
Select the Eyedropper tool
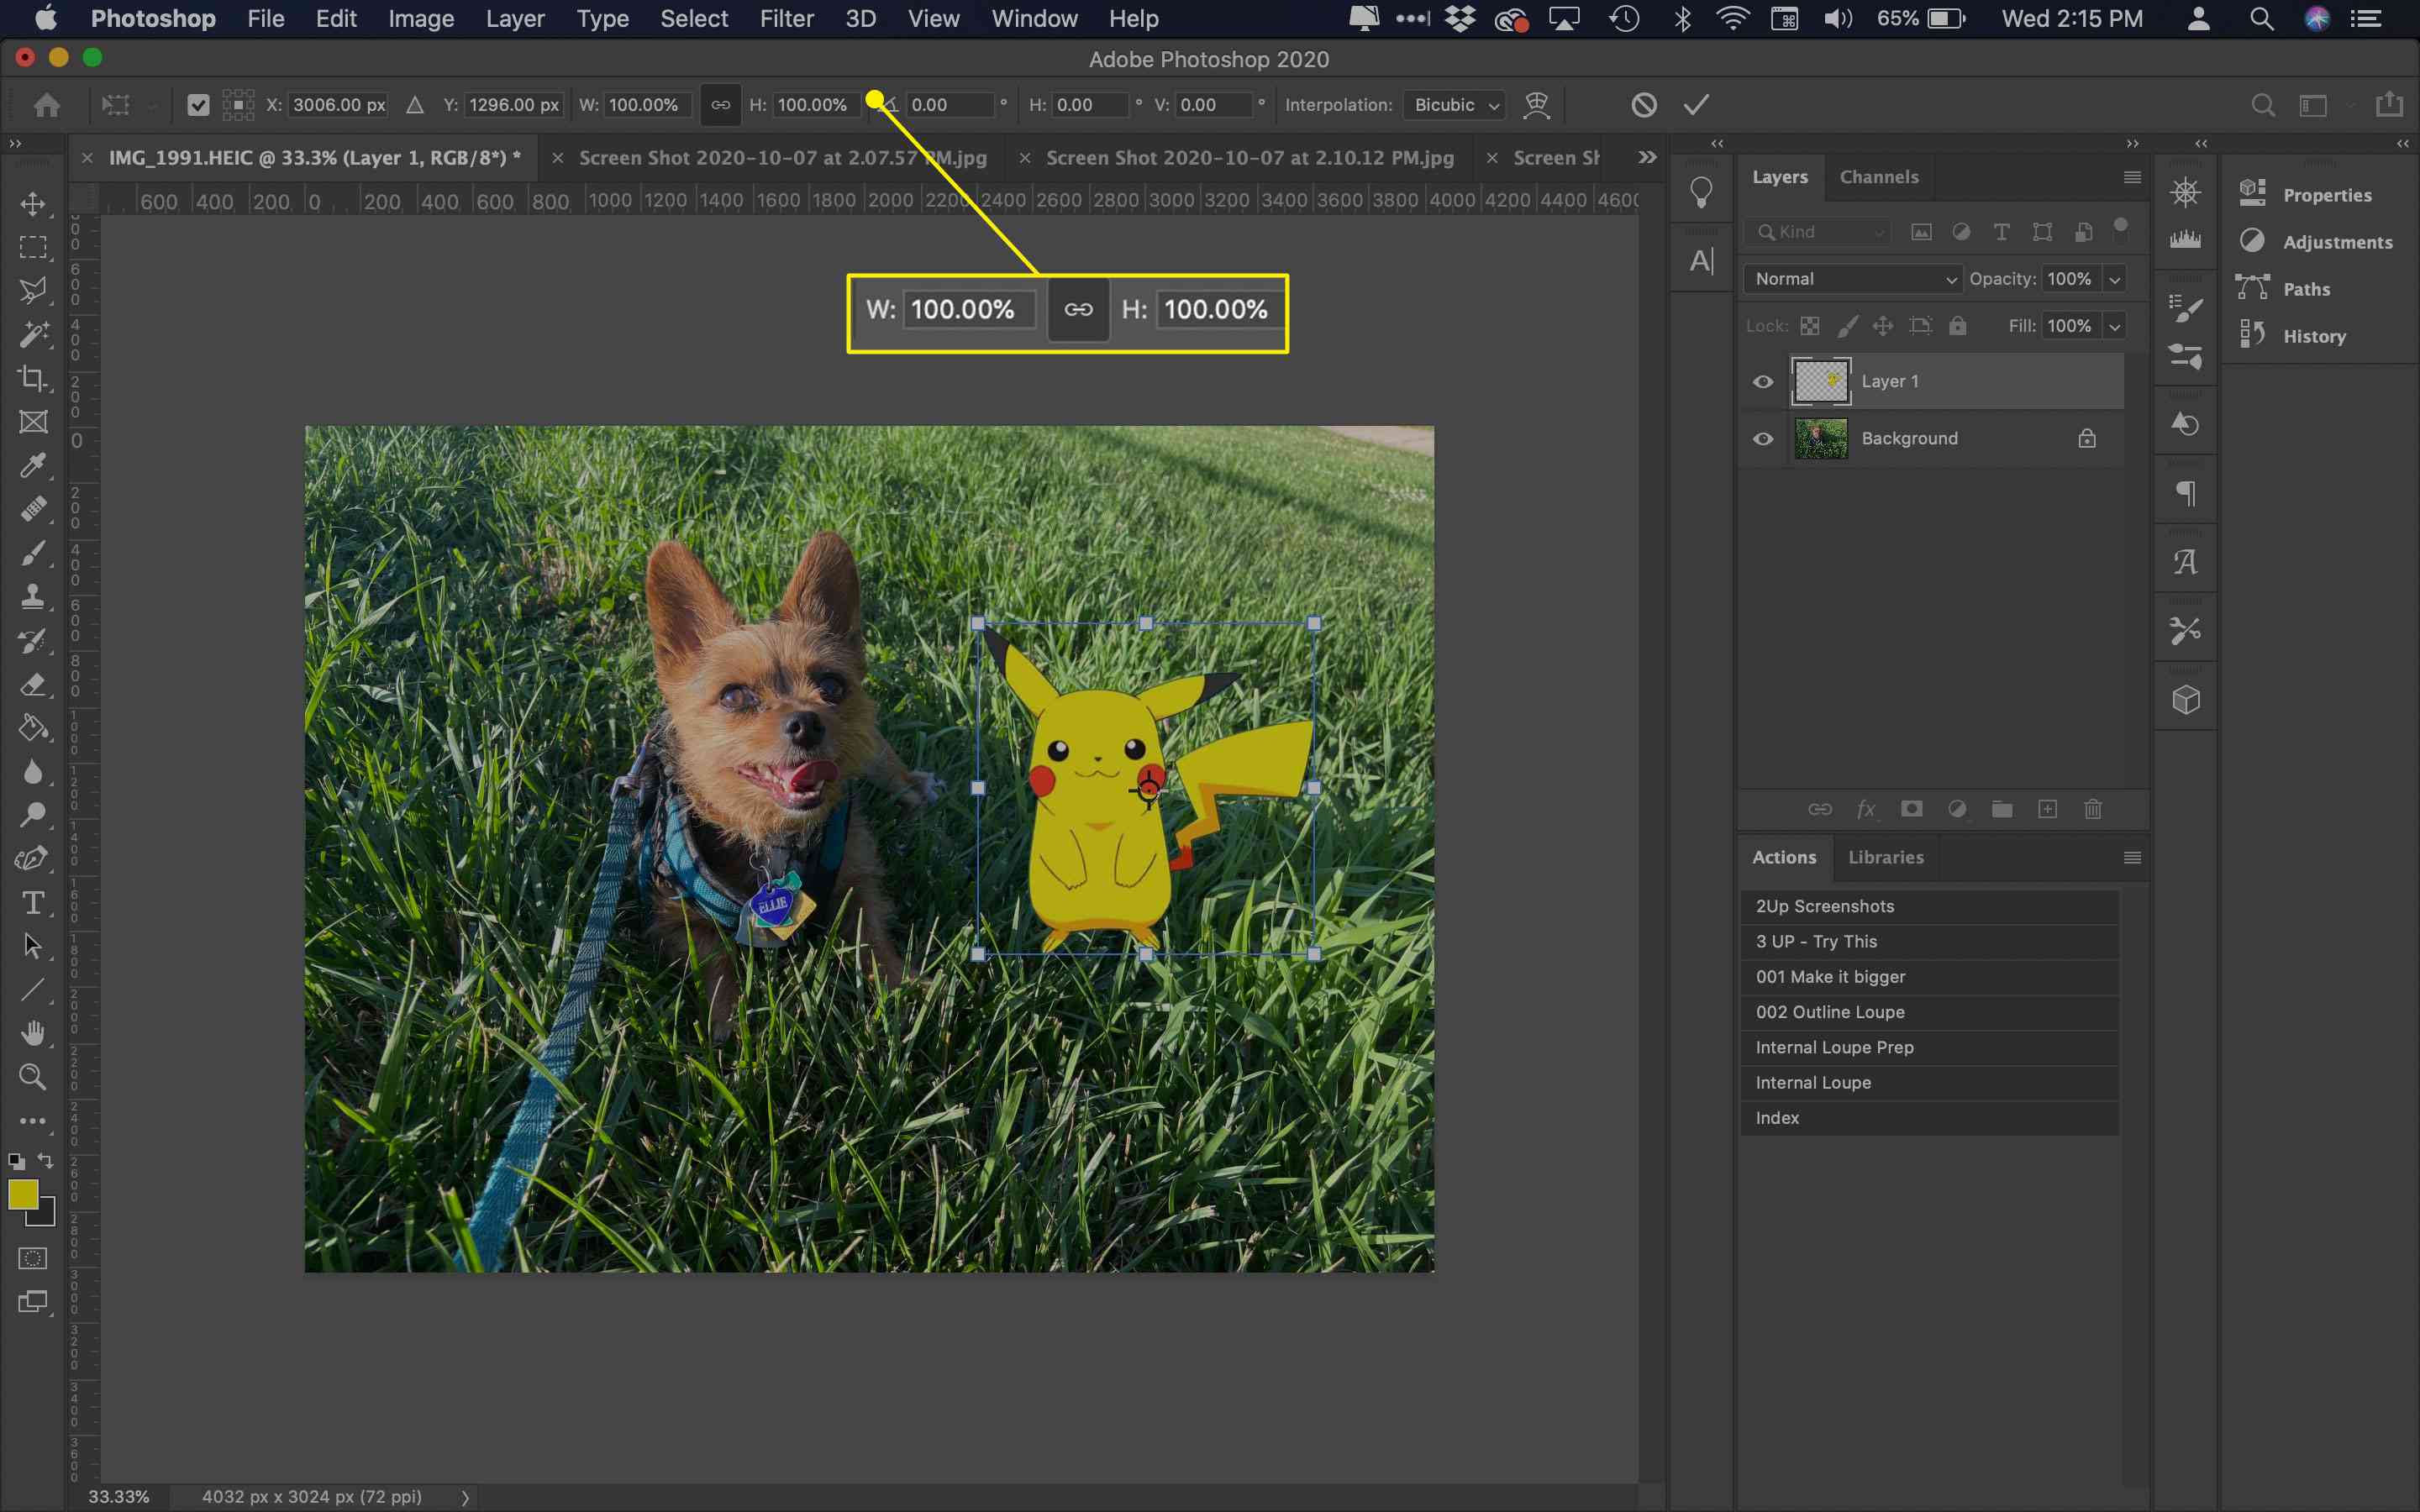pyautogui.click(x=33, y=466)
